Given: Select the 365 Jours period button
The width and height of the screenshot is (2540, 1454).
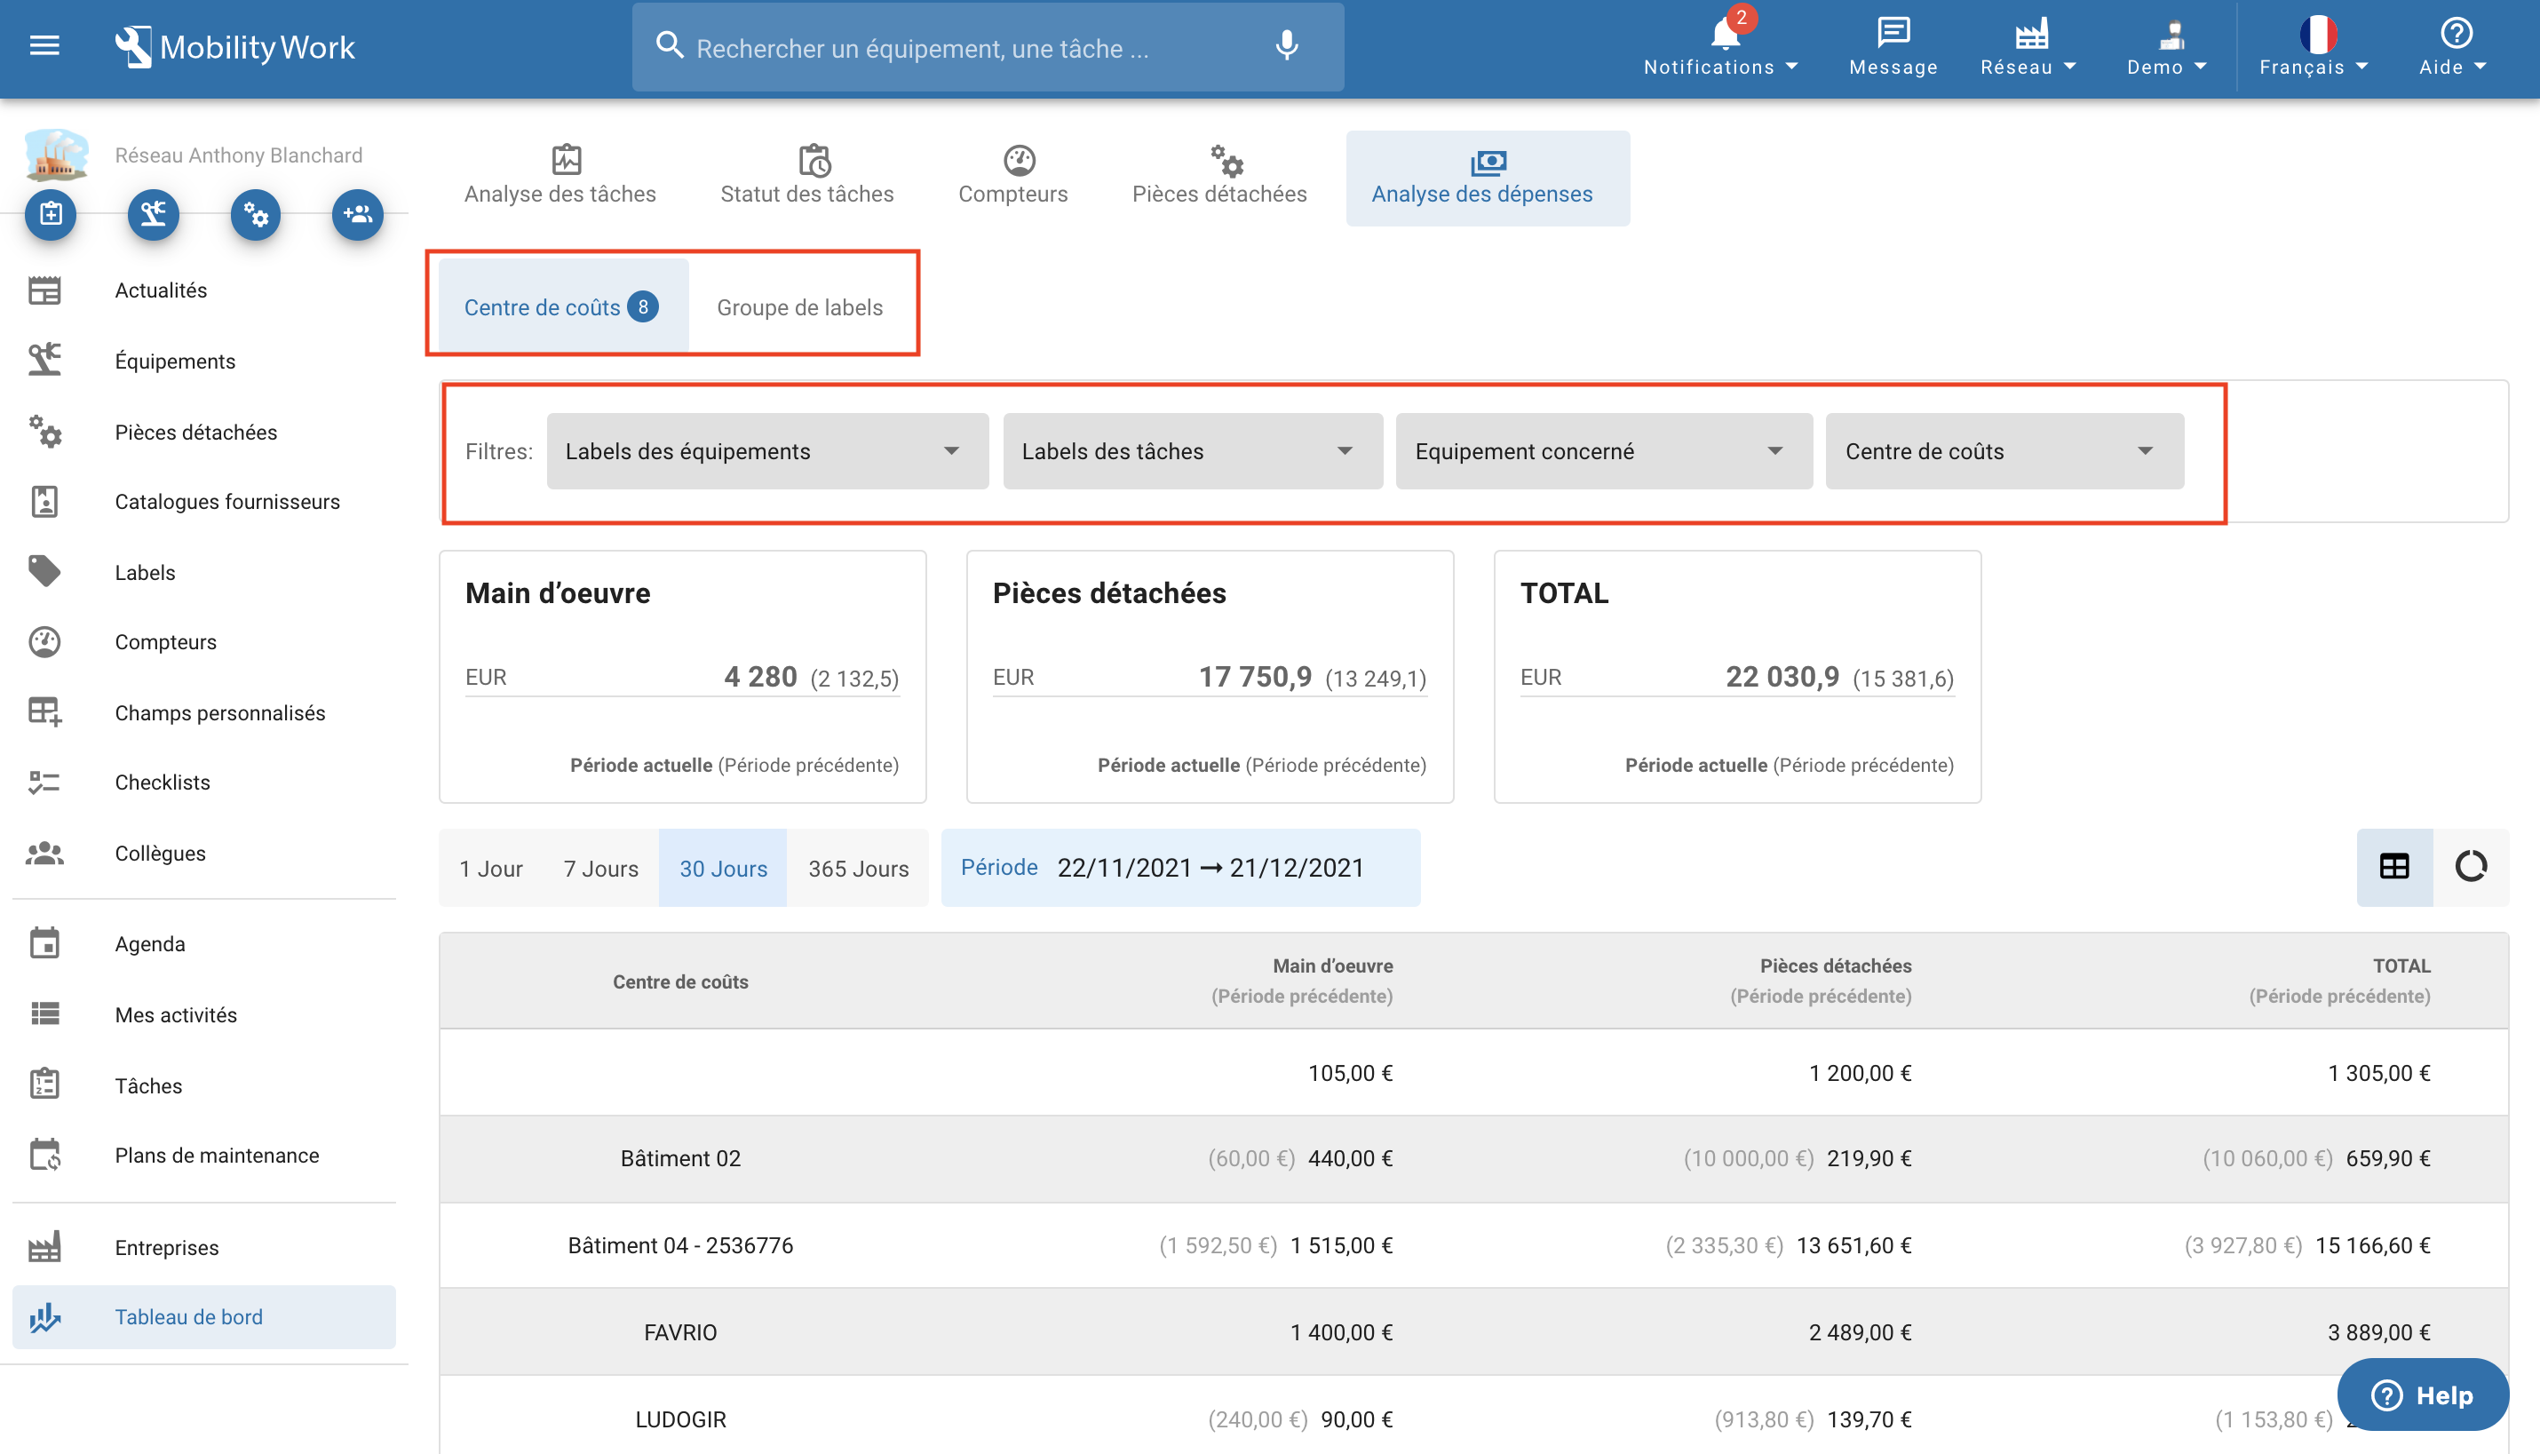Looking at the screenshot, I should [x=858, y=868].
